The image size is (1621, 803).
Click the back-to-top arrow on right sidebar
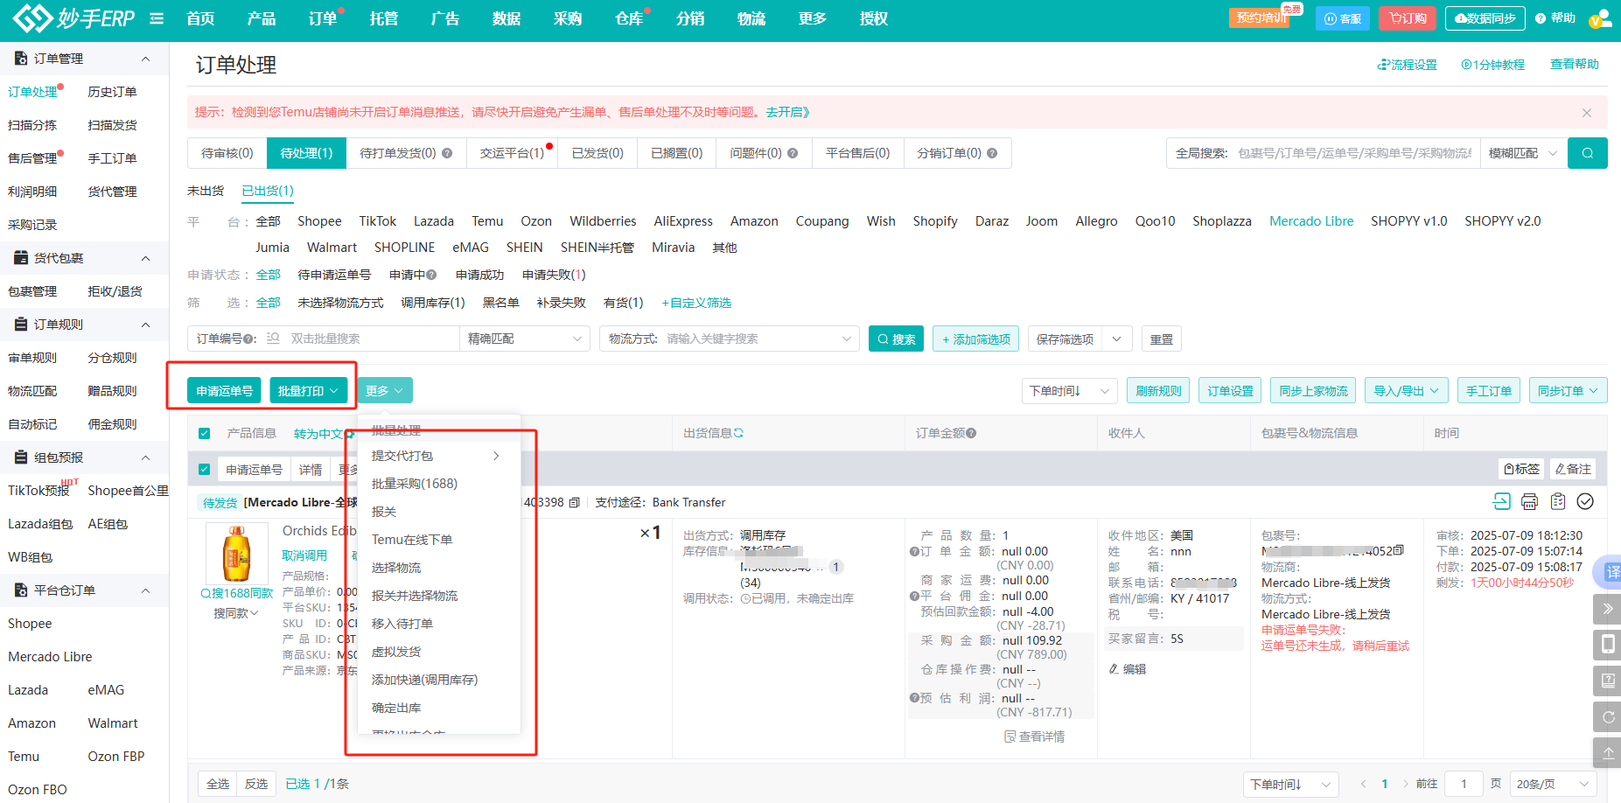1608,752
